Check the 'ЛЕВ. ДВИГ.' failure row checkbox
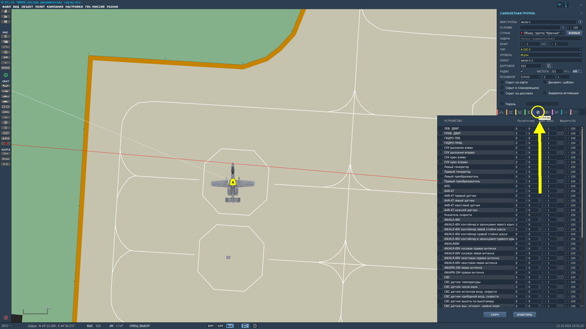This screenshot has height=329, width=586. point(440,128)
